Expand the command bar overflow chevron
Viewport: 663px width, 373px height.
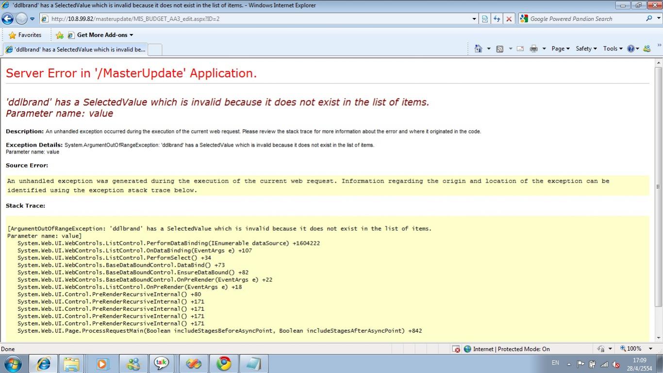[x=659, y=46]
